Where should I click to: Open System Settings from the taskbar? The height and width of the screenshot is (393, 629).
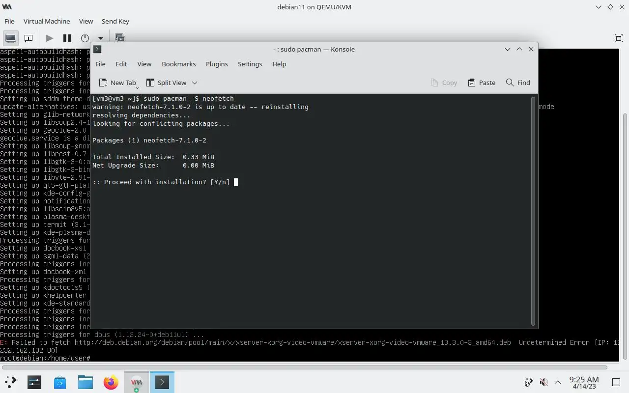pyautogui.click(x=34, y=382)
